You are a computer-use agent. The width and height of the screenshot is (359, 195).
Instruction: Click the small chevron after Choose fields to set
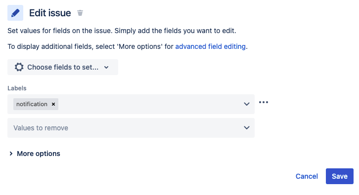pyautogui.click(x=106, y=68)
